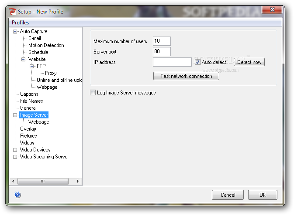Select the highlighted Image Server item
Viewport: 294px width, 215px height.
tap(34, 115)
